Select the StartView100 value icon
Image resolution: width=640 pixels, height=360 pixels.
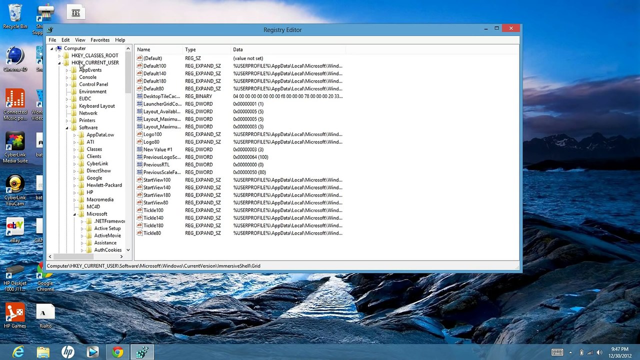[x=139, y=180]
